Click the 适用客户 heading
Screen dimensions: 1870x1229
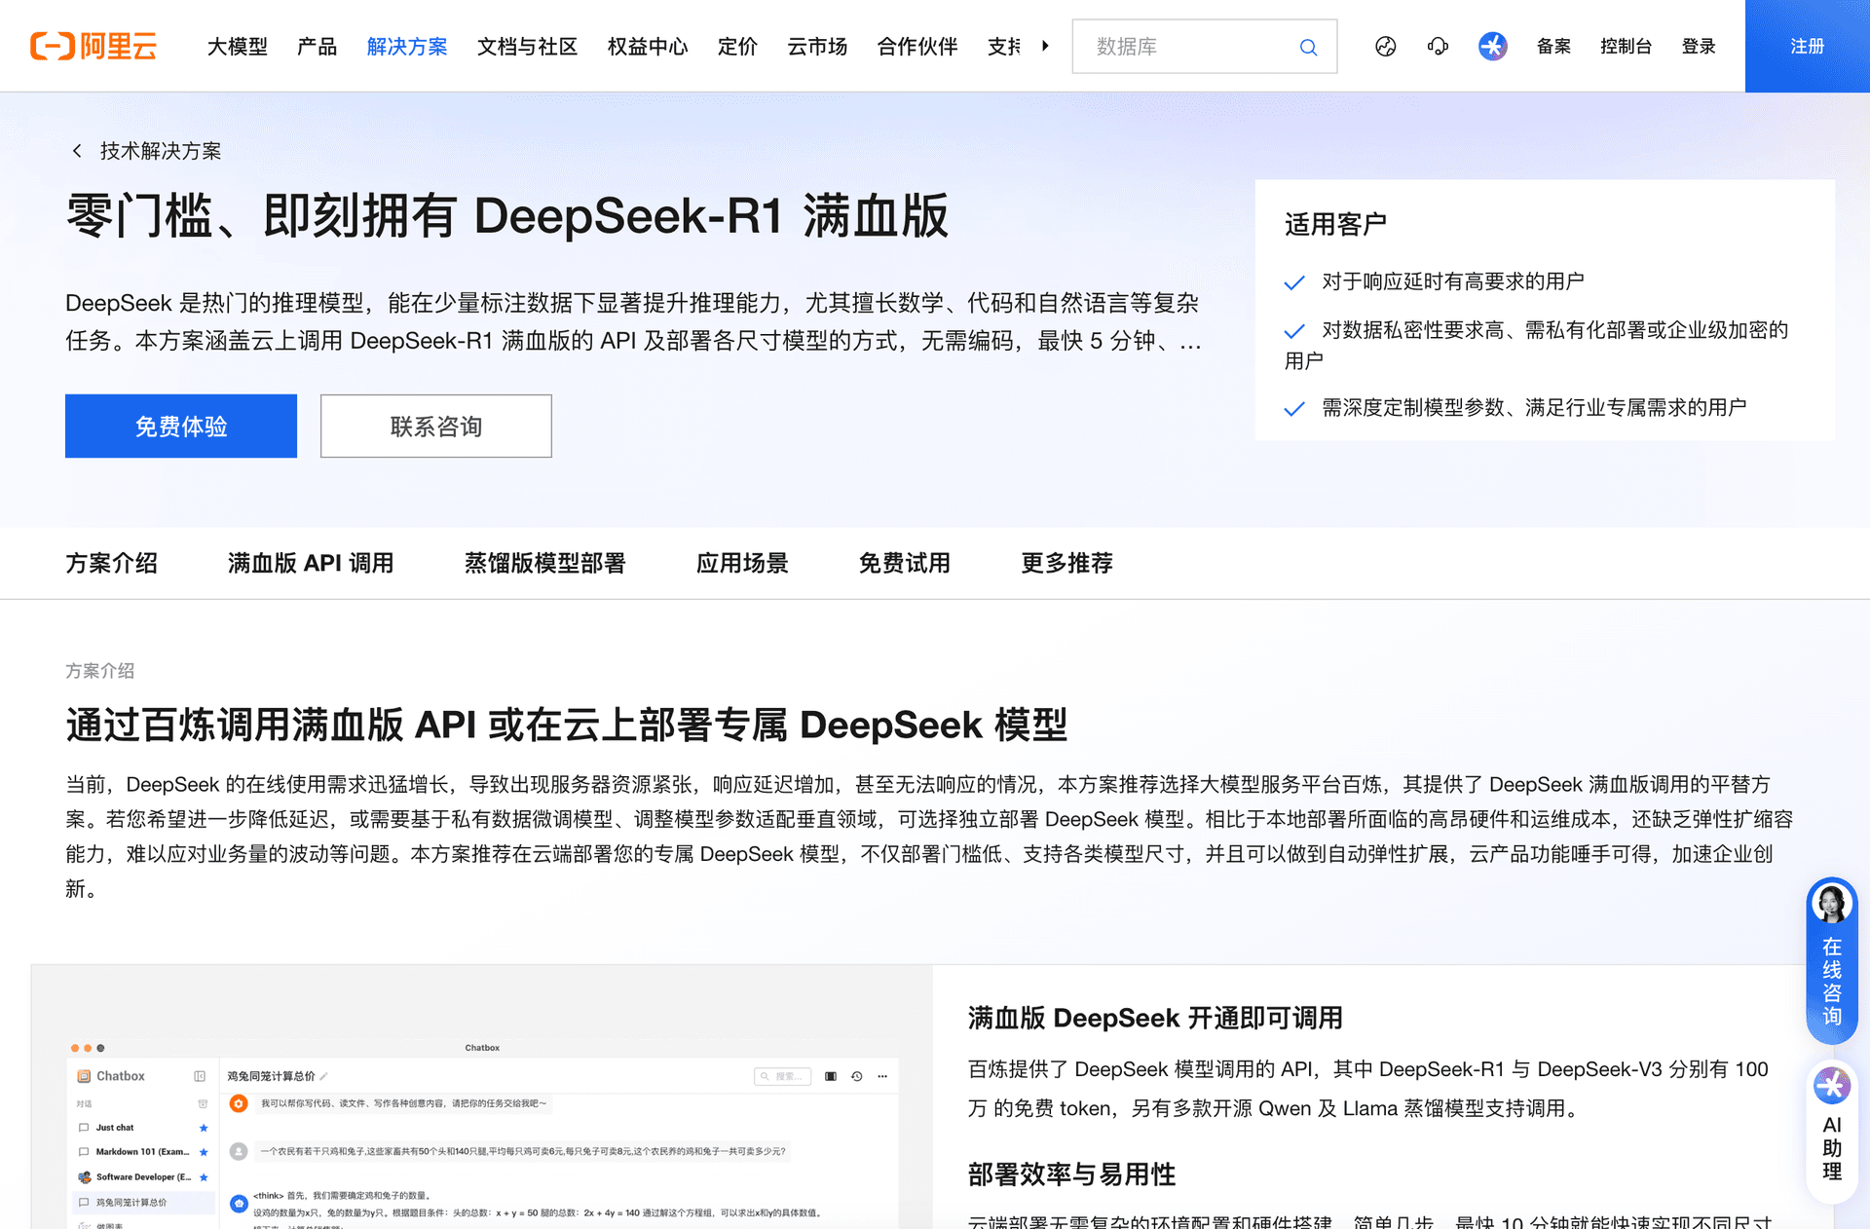pyautogui.click(x=1335, y=224)
